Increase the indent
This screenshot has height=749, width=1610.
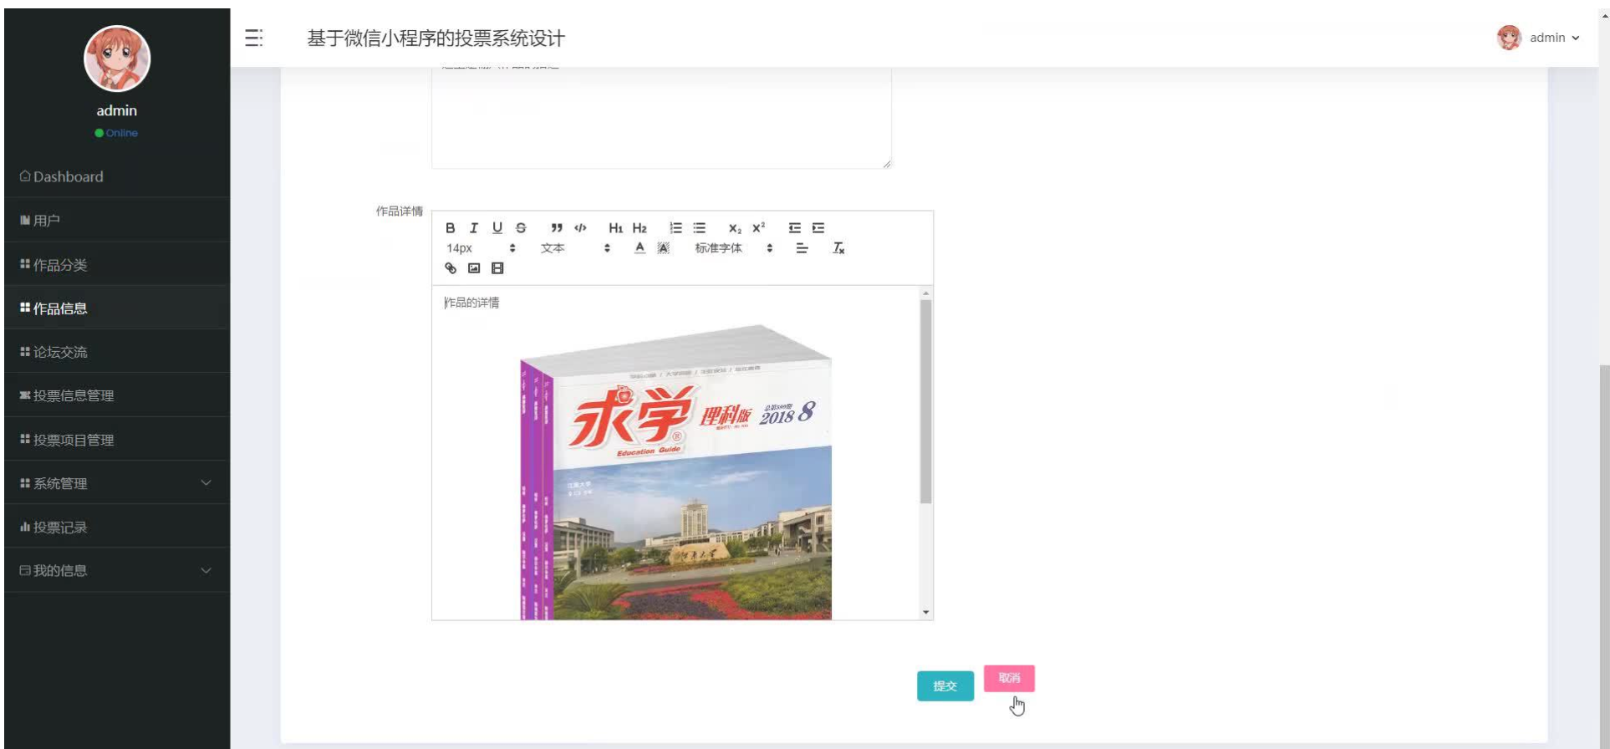[818, 228]
